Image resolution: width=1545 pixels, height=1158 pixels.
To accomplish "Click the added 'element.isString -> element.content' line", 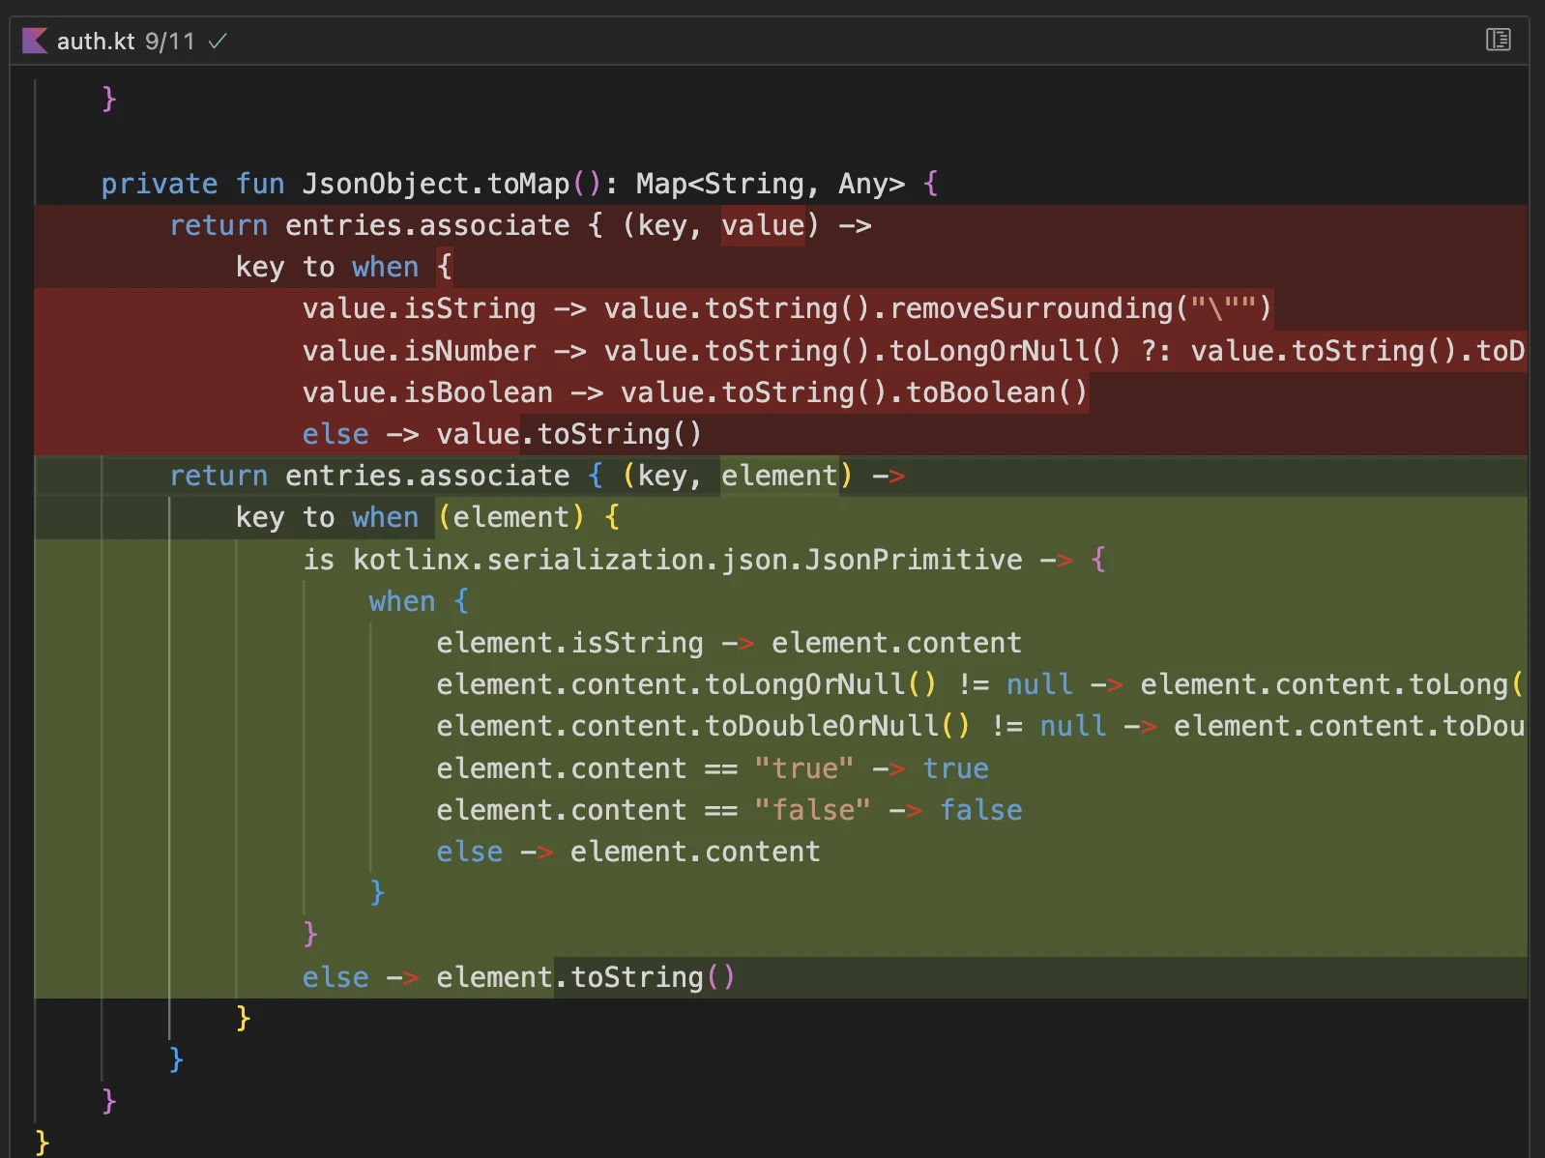I will [x=728, y=643].
